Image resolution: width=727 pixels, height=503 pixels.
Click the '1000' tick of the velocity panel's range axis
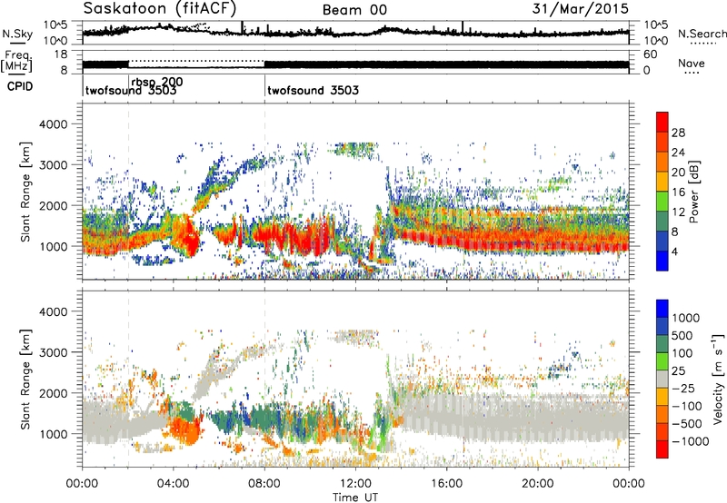click(53, 434)
